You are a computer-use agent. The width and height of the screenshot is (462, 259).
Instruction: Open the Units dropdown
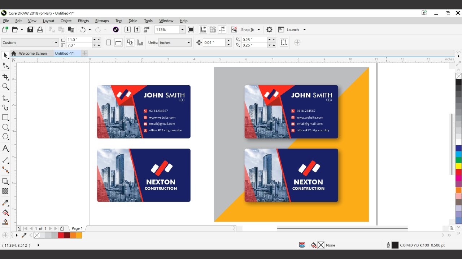188,42
